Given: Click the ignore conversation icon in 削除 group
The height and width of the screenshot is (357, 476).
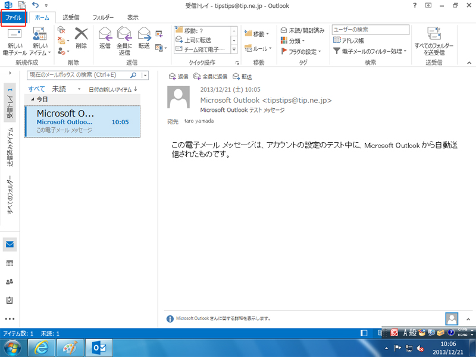Looking at the screenshot, I should point(62,30).
